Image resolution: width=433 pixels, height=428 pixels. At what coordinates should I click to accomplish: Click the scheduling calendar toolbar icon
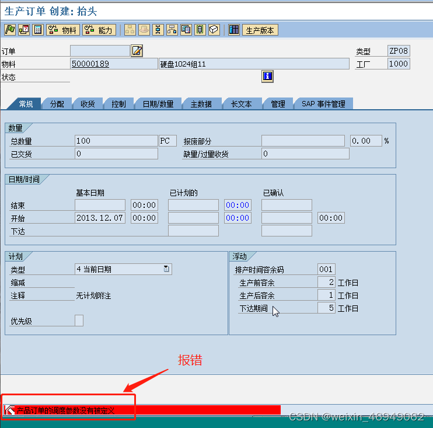coord(24,30)
